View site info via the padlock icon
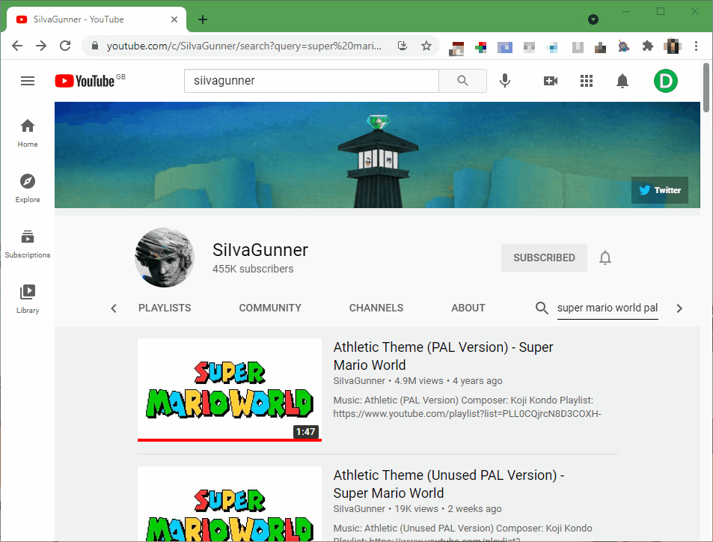 tap(94, 46)
